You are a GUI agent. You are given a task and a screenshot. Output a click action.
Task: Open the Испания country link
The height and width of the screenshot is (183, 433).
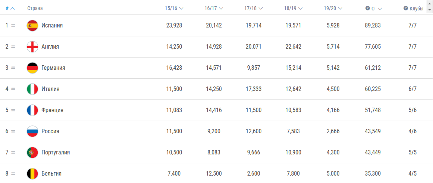pyautogui.click(x=52, y=26)
